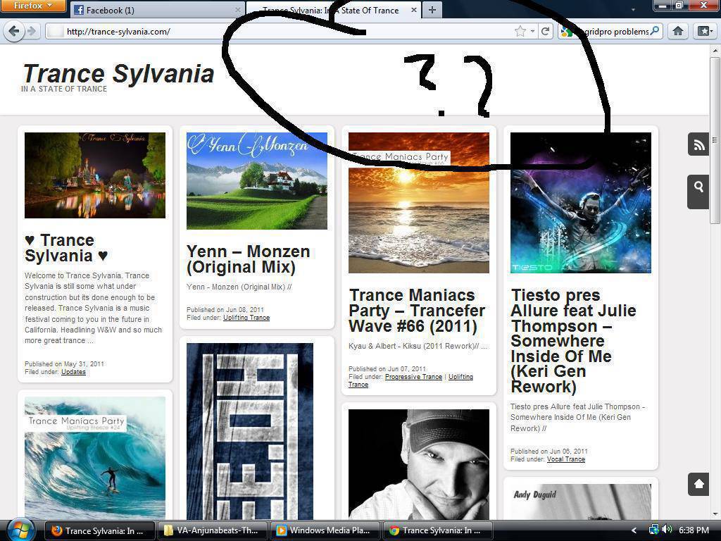Switch to Chrome Trance Sylvania taskbar item
721x541 pixels.
coord(438,530)
